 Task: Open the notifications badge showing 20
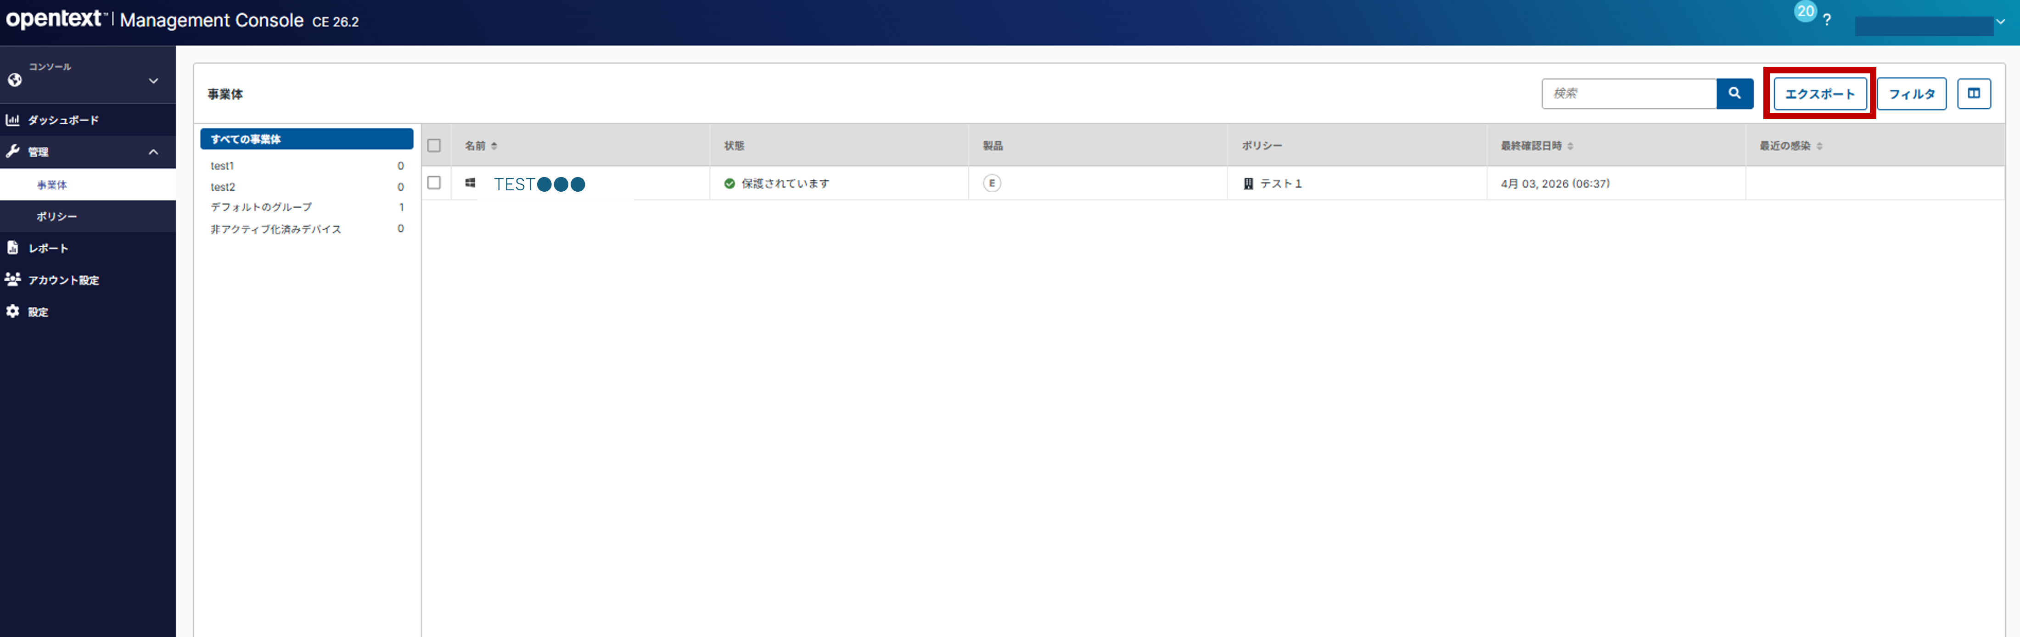(1805, 11)
